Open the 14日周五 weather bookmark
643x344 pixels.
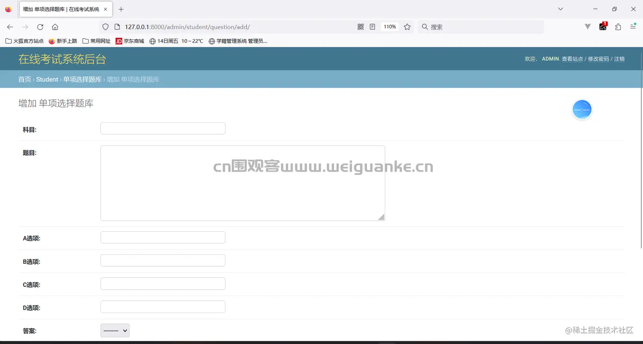(x=176, y=41)
